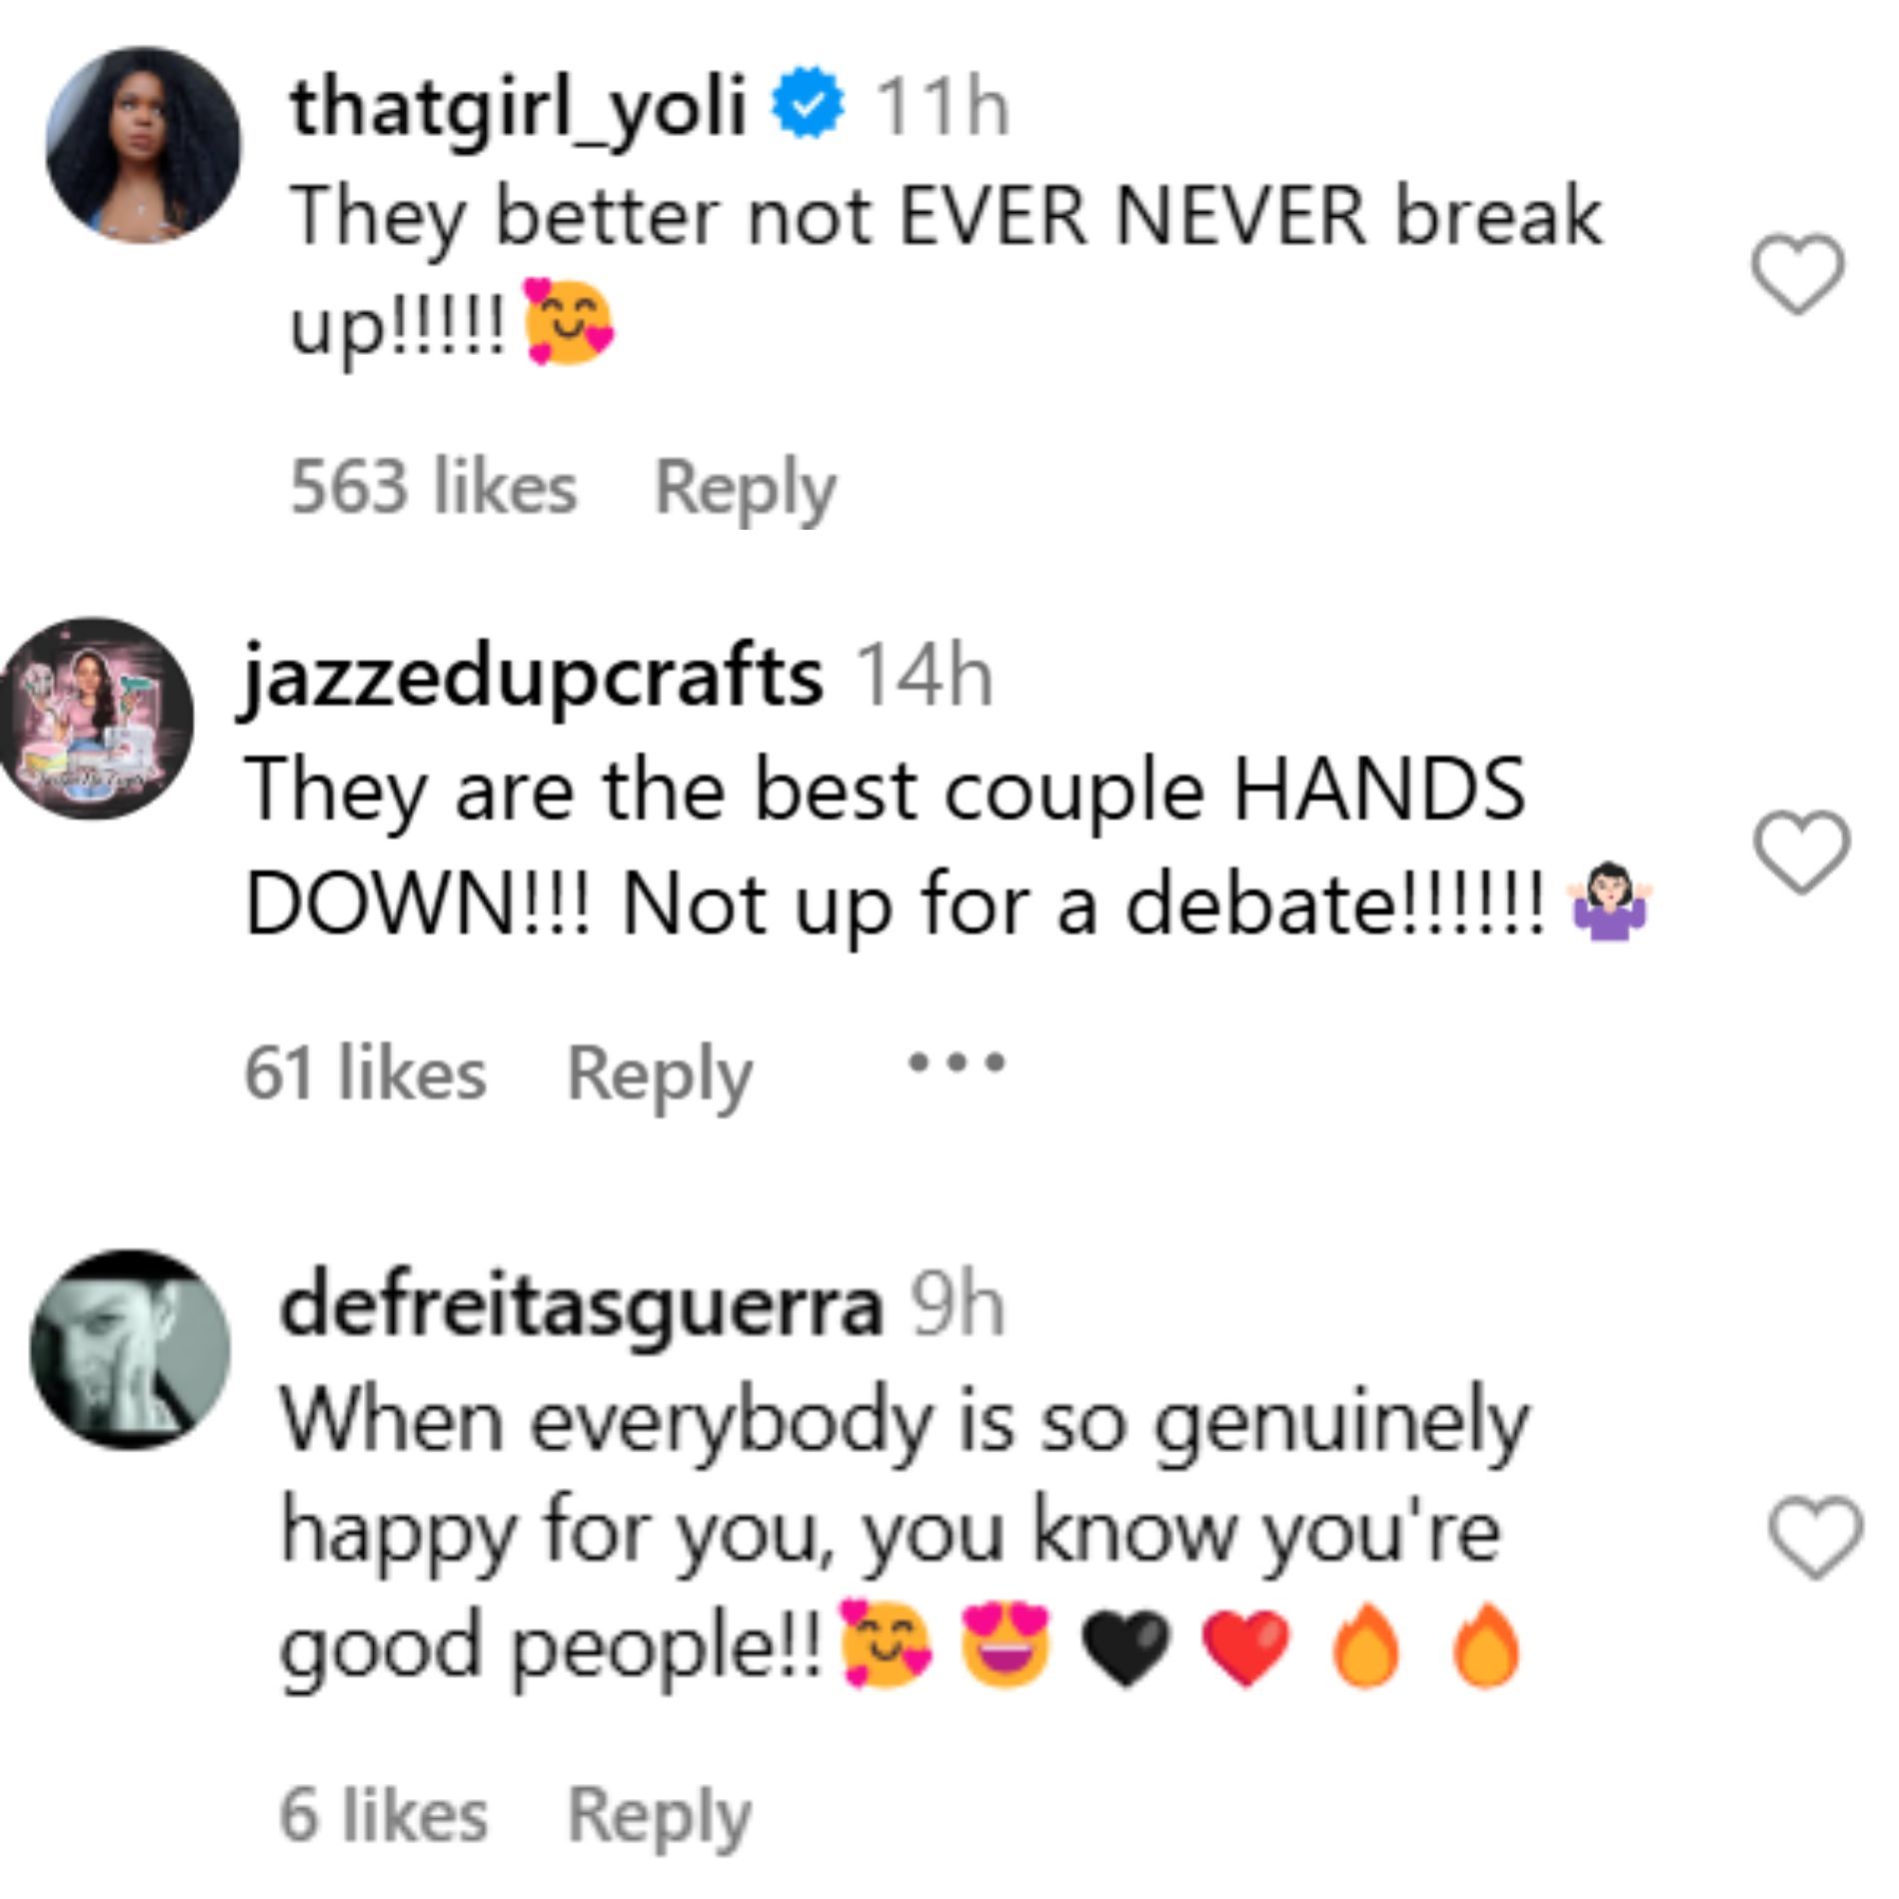This screenshot has height=1899, width=1899.
Task: Click the verified badge beside thatgirl_yoli
Action: coord(810,103)
